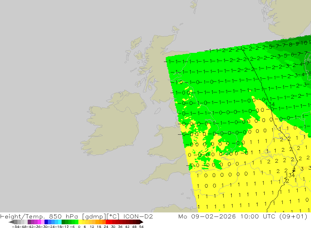311x228 pixels.
Task: Click the legend label -48
Action: click(x=22, y=227)
